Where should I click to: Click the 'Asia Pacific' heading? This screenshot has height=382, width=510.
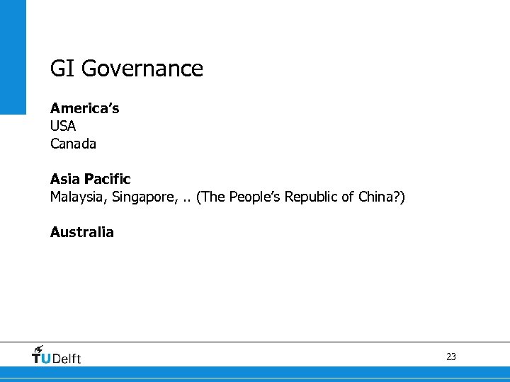pos(91,179)
